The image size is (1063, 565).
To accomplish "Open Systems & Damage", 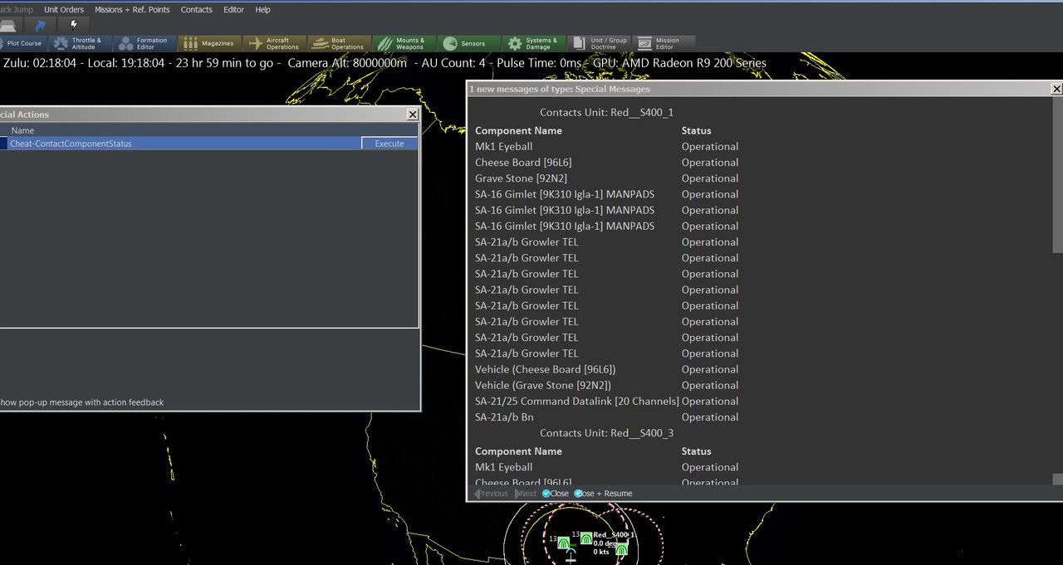I will coord(533,43).
